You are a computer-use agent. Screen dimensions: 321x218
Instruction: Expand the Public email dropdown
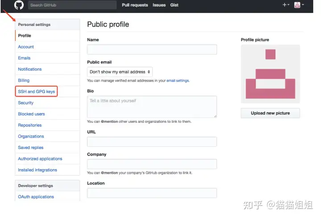[x=120, y=72]
